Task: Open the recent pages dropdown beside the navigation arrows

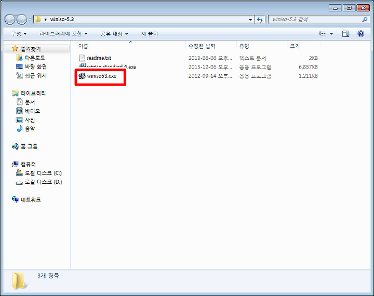Action: pyautogui.click(x=30, y=20)
